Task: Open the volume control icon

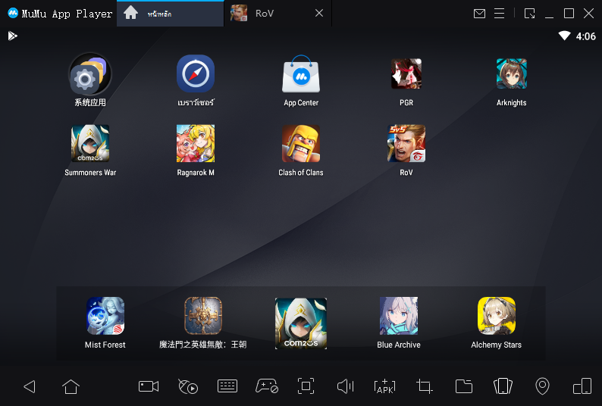Action: [x=345, y=386]
